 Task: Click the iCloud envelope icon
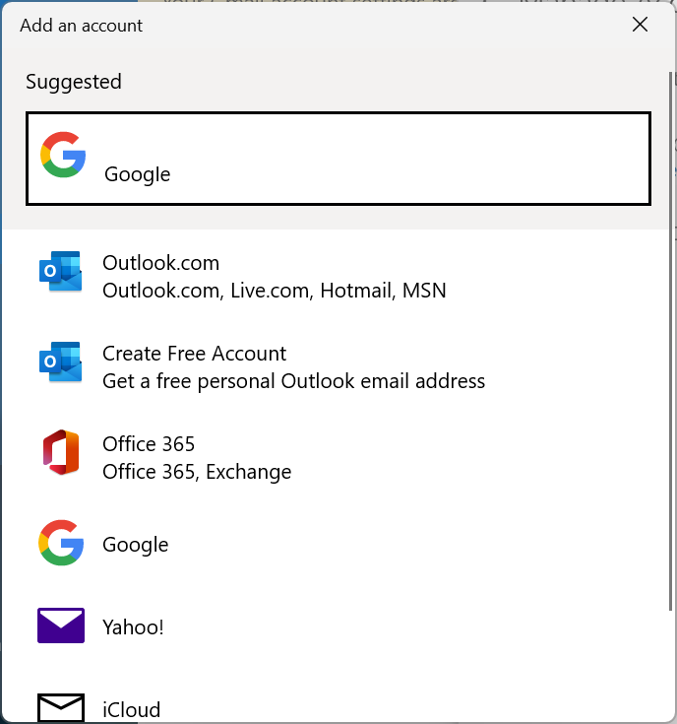tap(61, 708)
